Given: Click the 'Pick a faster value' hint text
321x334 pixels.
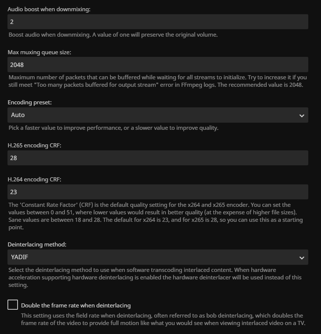Looking at the screenshot, I should pyautogui.click(x=113, y=128).
